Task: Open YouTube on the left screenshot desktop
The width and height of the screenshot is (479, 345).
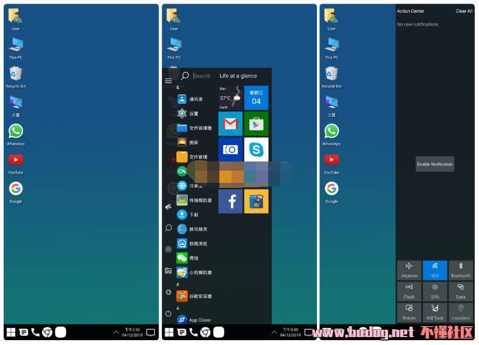Action: 16,164
